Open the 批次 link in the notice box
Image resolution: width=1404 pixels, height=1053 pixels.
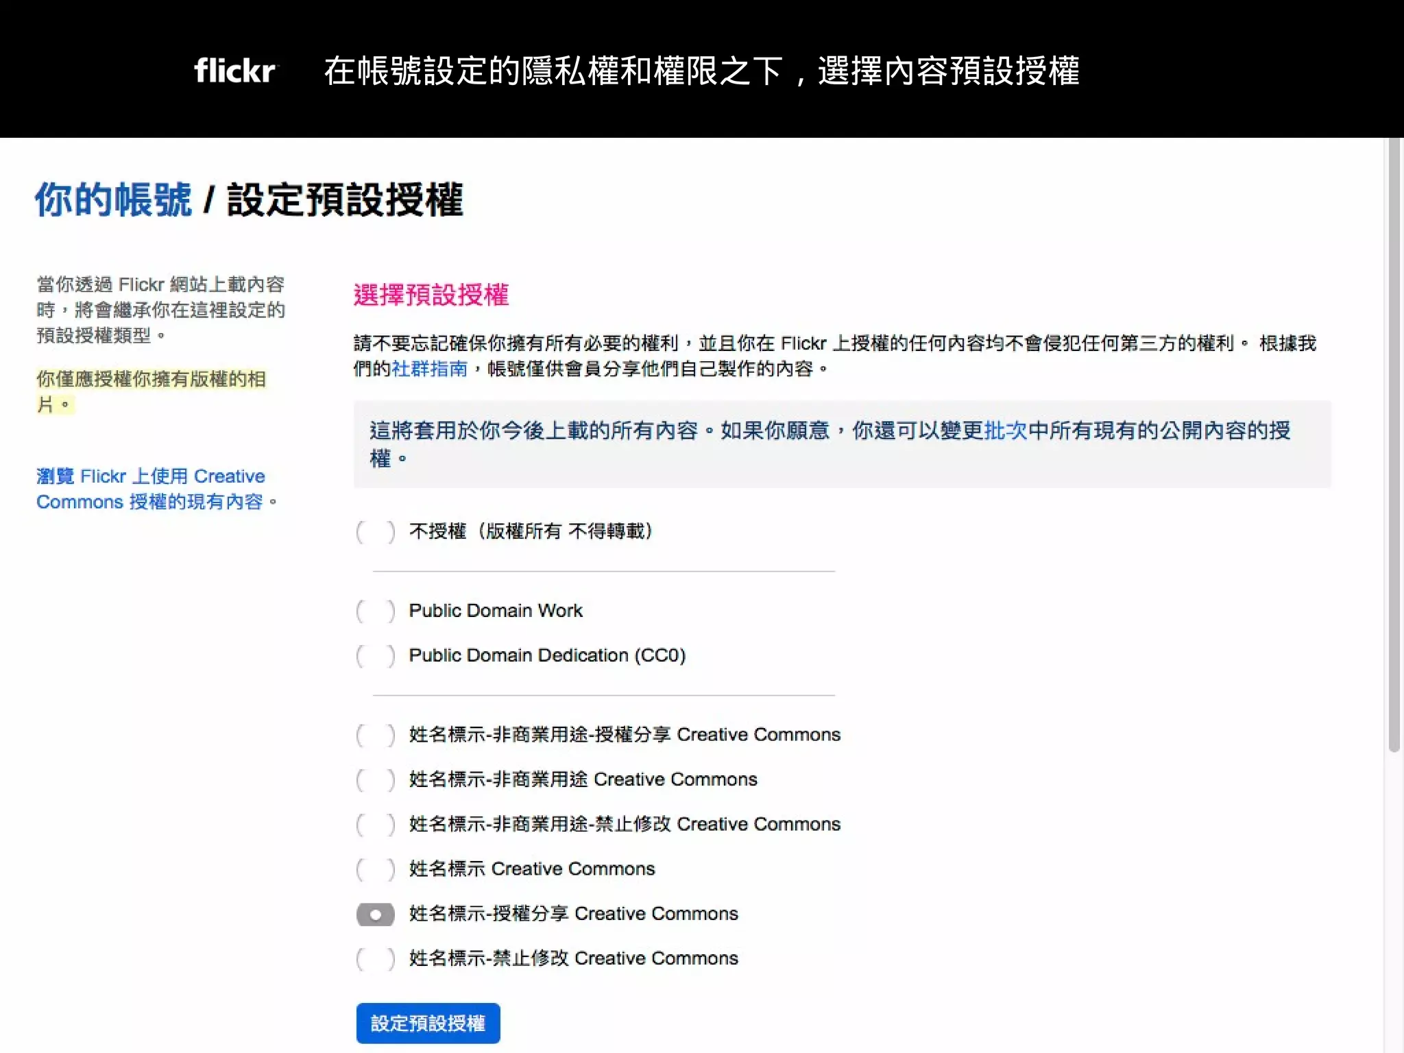point(1005,431)
